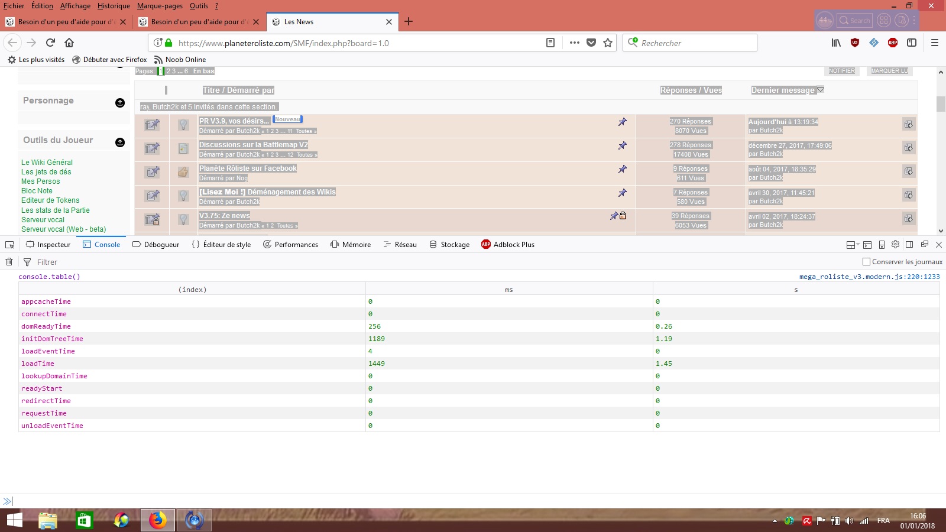Clear the console with the trash icon
Screen dimensions: 946x532
pyautogui.click(x=9, y=262)
